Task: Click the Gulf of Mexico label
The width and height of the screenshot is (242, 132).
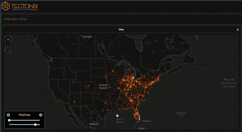Action: point(120,120)
